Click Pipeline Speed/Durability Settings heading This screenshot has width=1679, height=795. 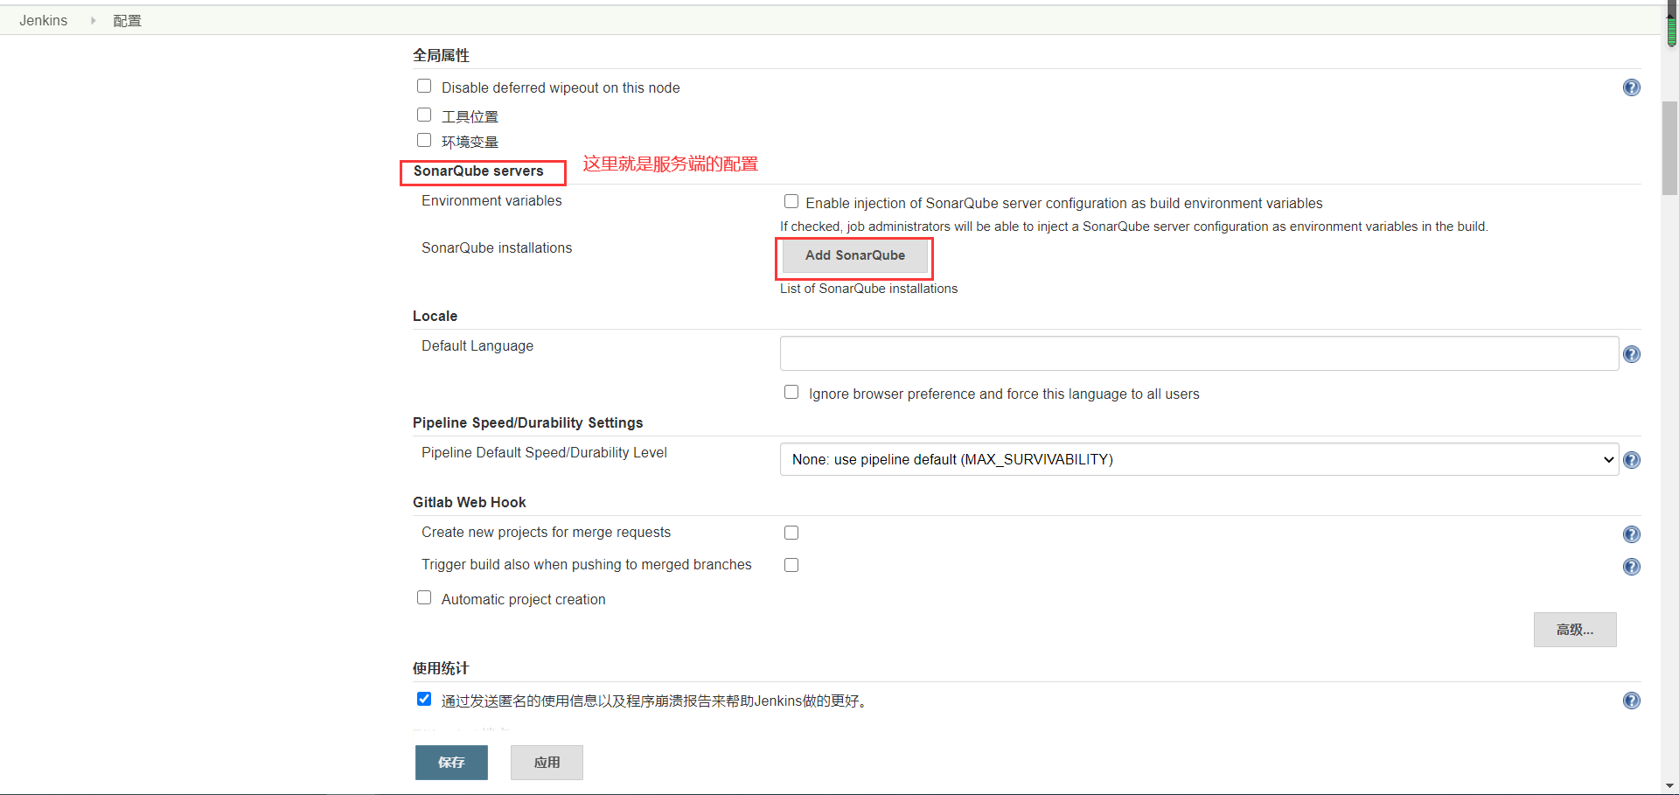click(527, 422)
